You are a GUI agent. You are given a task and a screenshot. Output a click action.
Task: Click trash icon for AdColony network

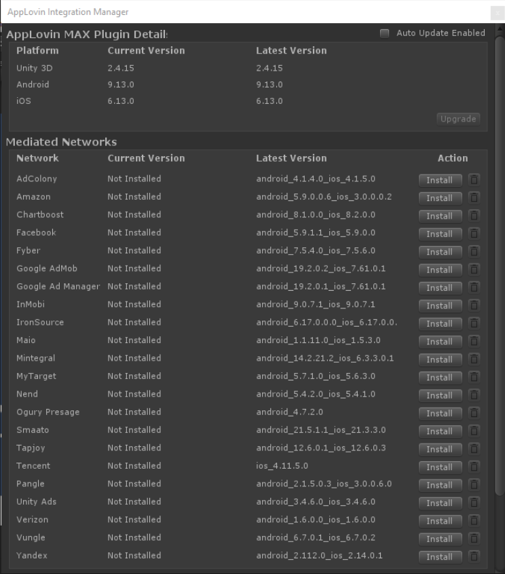(x=474, y=180)
